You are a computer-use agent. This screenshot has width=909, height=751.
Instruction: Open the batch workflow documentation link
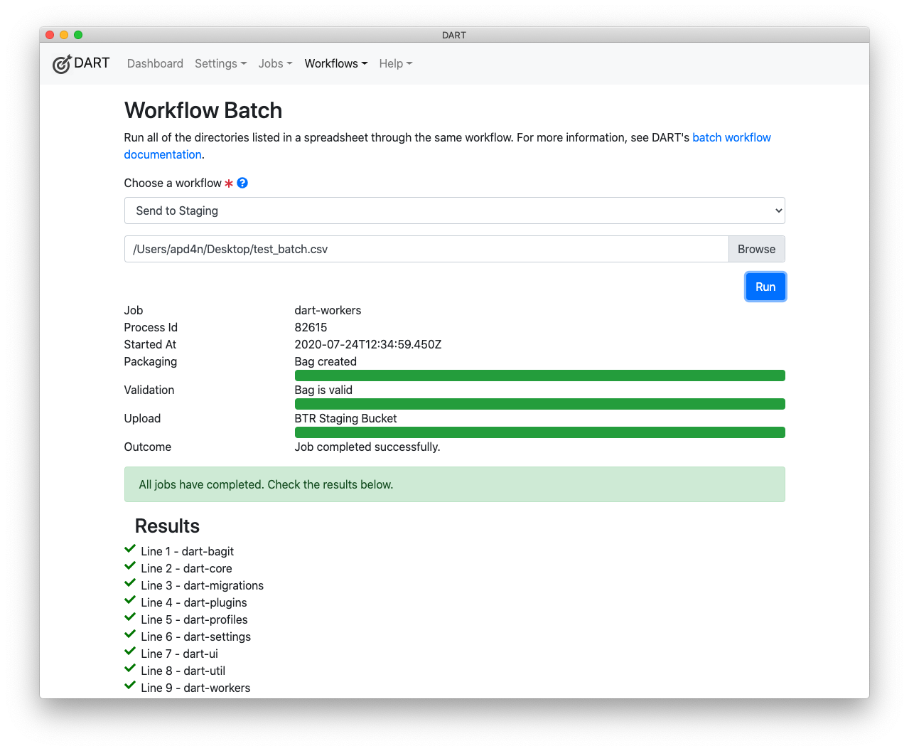(x=731, y=137)
